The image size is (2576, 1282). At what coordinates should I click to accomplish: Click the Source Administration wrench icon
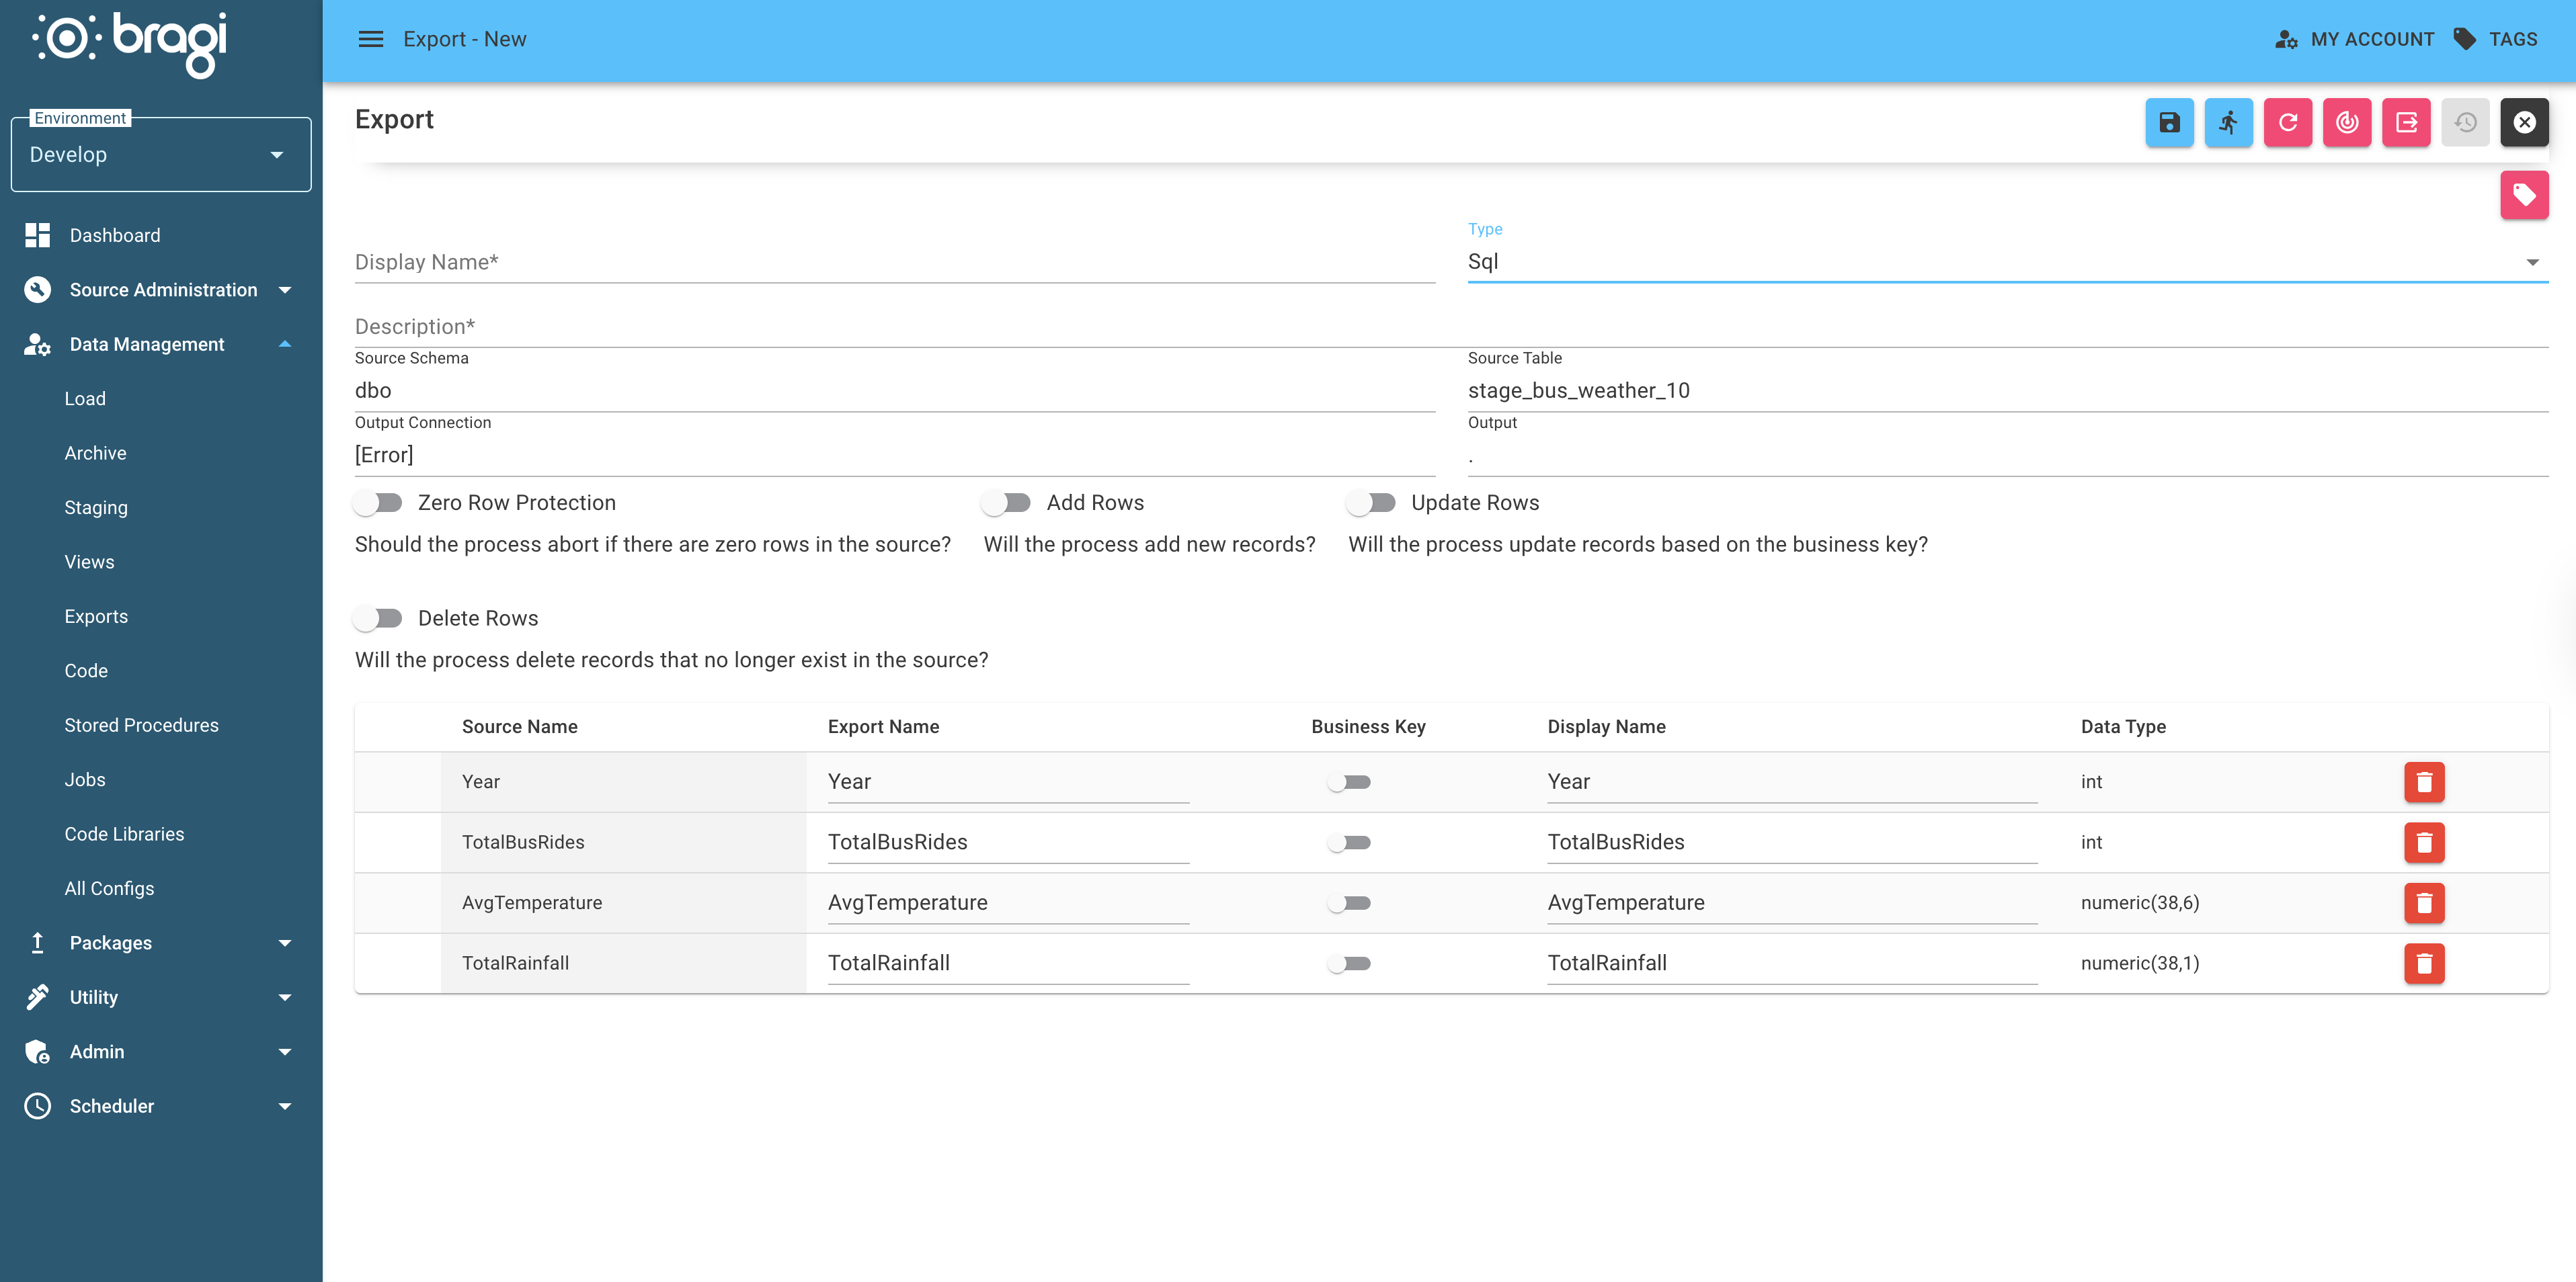point(37,290)
